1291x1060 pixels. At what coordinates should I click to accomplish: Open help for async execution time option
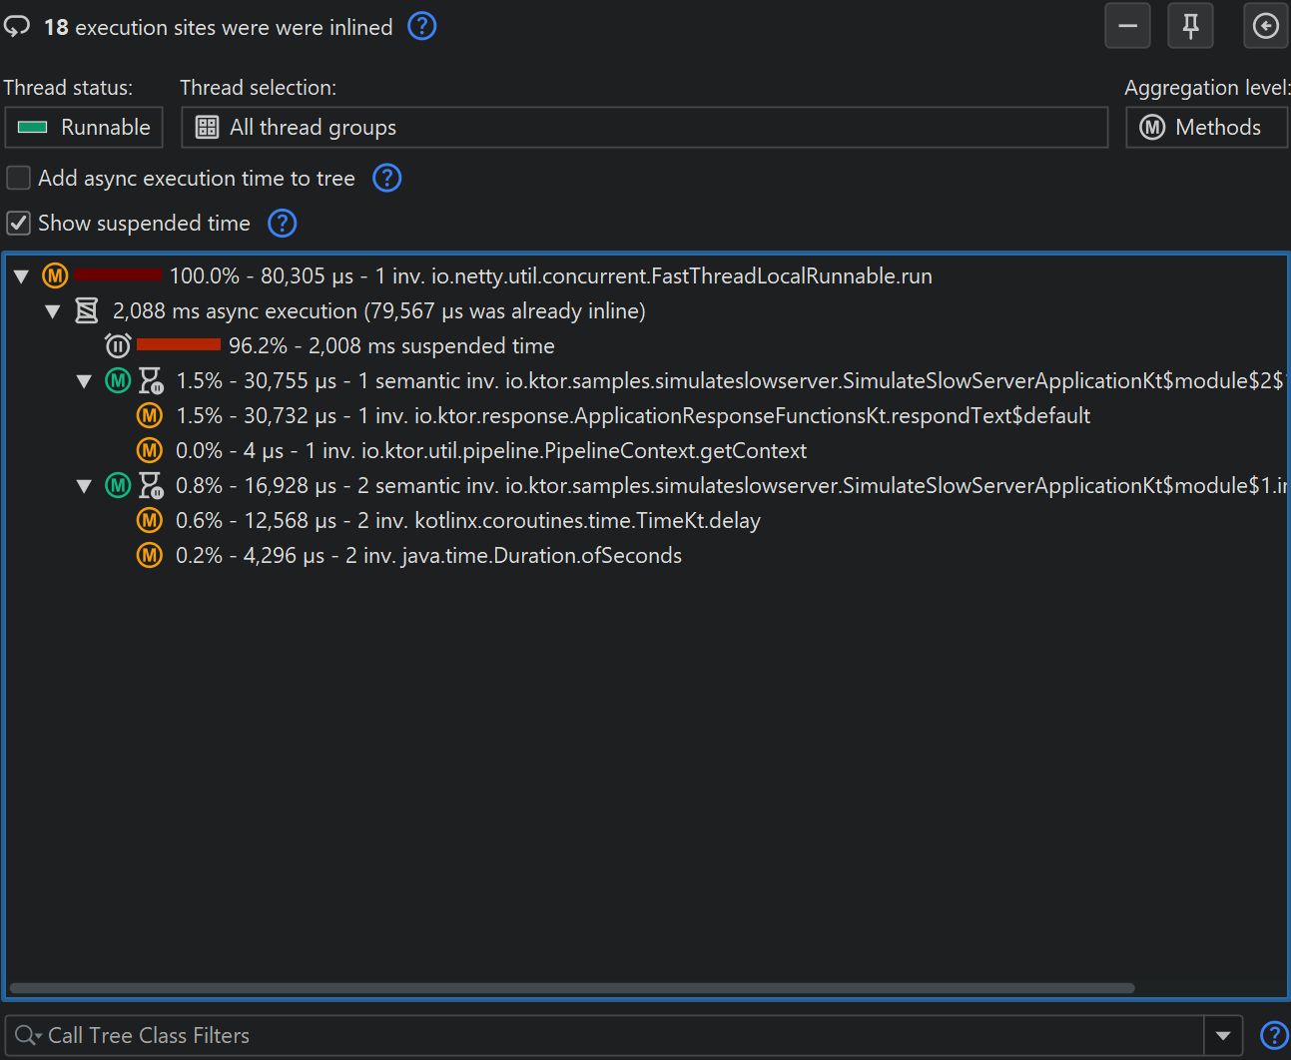[x=386, y=178]
